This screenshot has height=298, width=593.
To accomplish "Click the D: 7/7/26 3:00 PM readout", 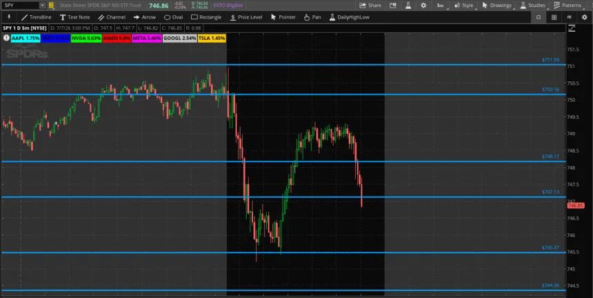I will tap(70, 28).
